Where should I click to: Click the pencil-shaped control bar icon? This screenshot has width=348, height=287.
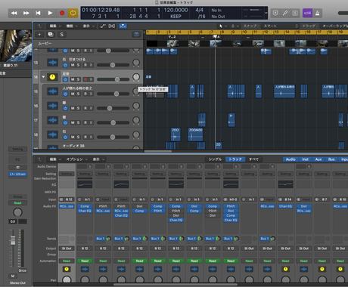click(x=285, y=13)
